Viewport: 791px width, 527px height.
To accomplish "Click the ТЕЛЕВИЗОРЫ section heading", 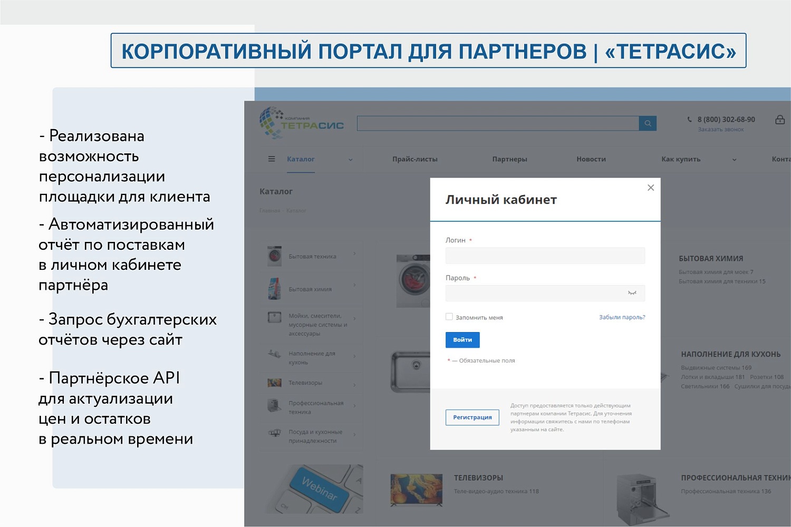I will pyautogui.click(x=478, y=478).
